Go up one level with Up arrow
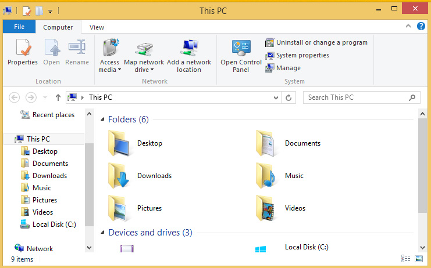The image size is (431, 268). point(58,97)
